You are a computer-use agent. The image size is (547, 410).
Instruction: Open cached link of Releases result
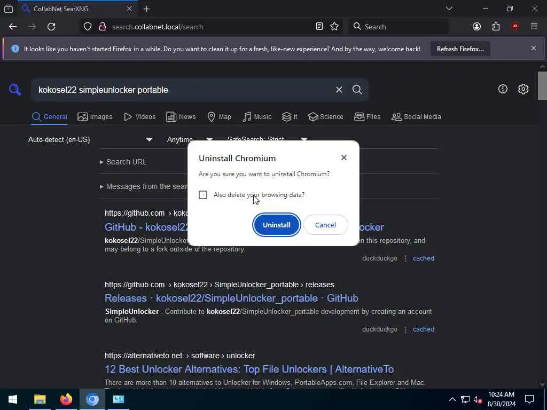coord(424,329)
